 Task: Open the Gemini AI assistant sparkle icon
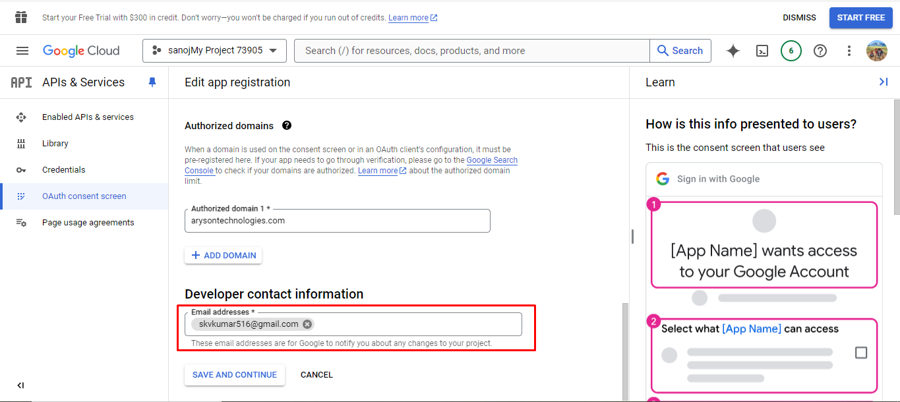(x=733, y=51)
